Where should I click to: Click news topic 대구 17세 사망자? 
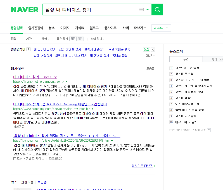tap(186, 122)
